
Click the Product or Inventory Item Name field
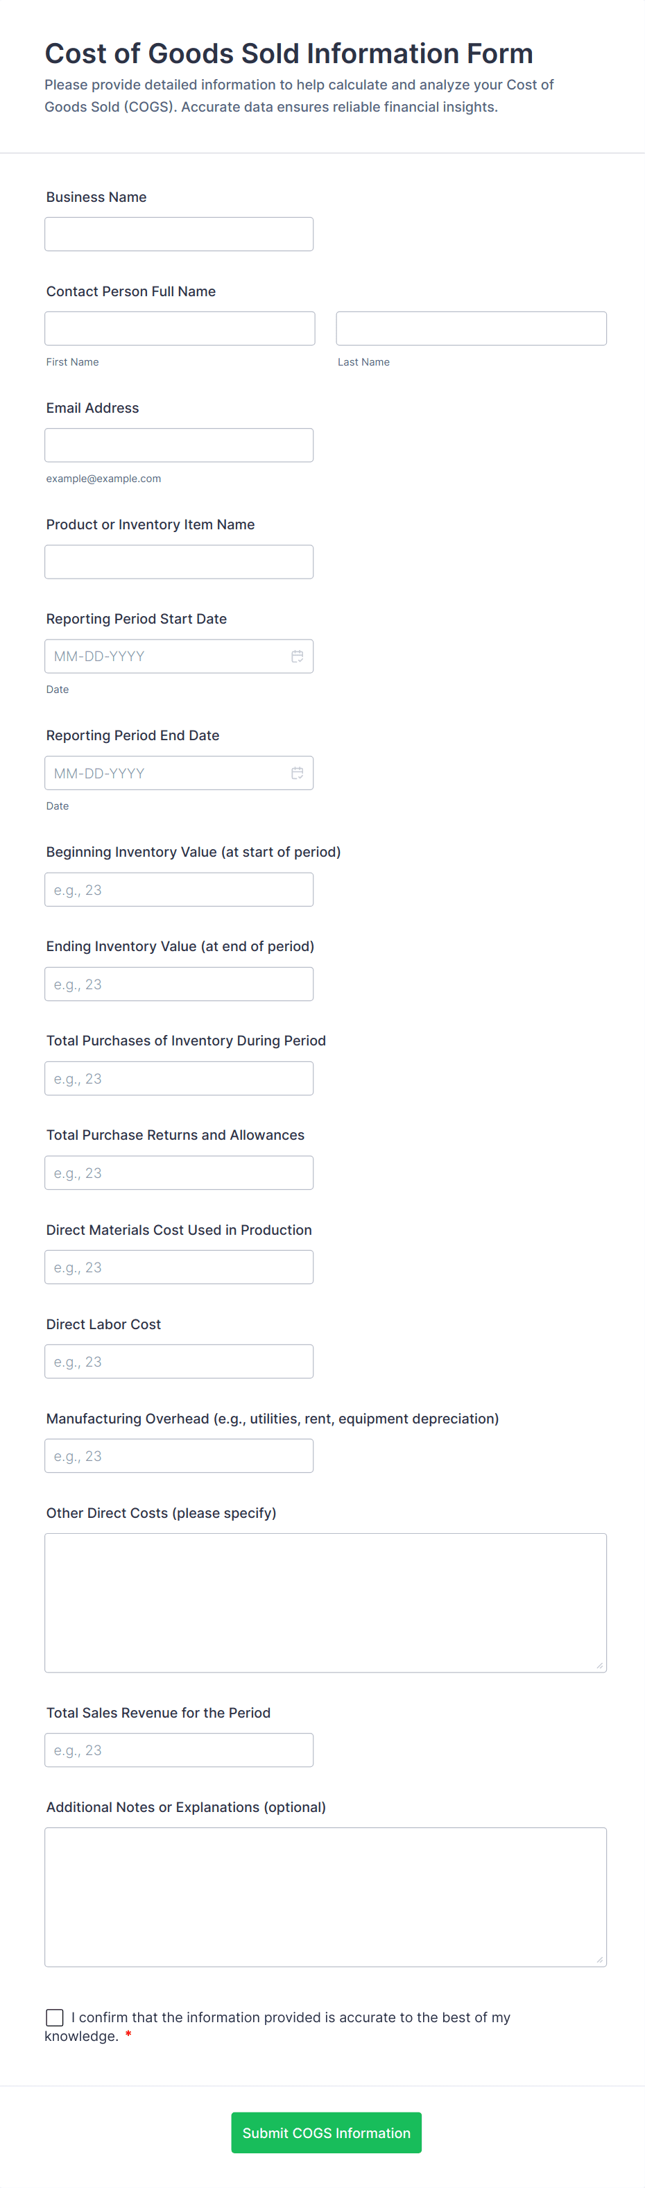tap(178, 561)
